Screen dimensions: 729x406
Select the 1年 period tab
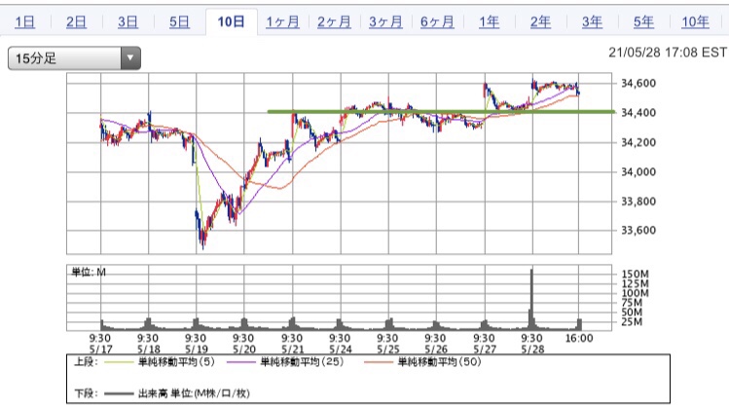pos(490,21)
